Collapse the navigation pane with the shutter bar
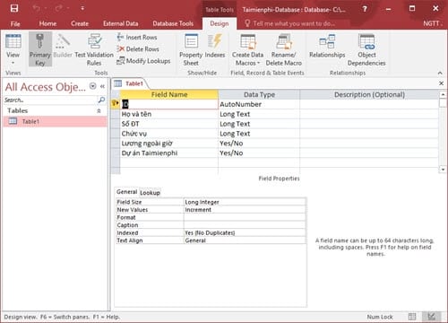The width and height of the screenshot is (448, 323). [x=102, y=86]
